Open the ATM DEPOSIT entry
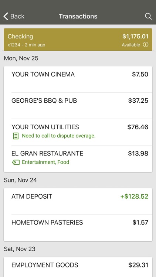156x277 pixels. coord(78,201)
